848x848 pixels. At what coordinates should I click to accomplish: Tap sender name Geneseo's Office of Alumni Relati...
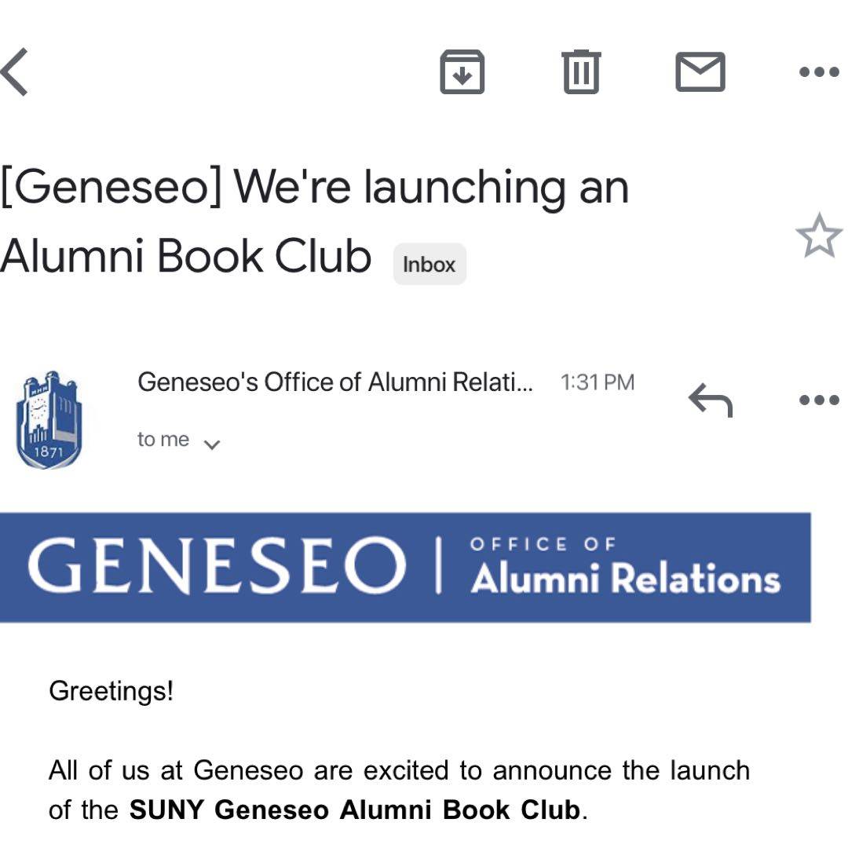point(335,382)
